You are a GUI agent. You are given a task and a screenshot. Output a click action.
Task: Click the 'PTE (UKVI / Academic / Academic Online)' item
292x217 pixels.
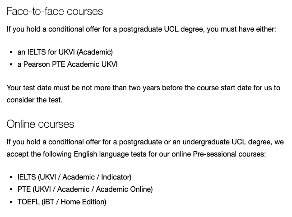coord(85,189)
